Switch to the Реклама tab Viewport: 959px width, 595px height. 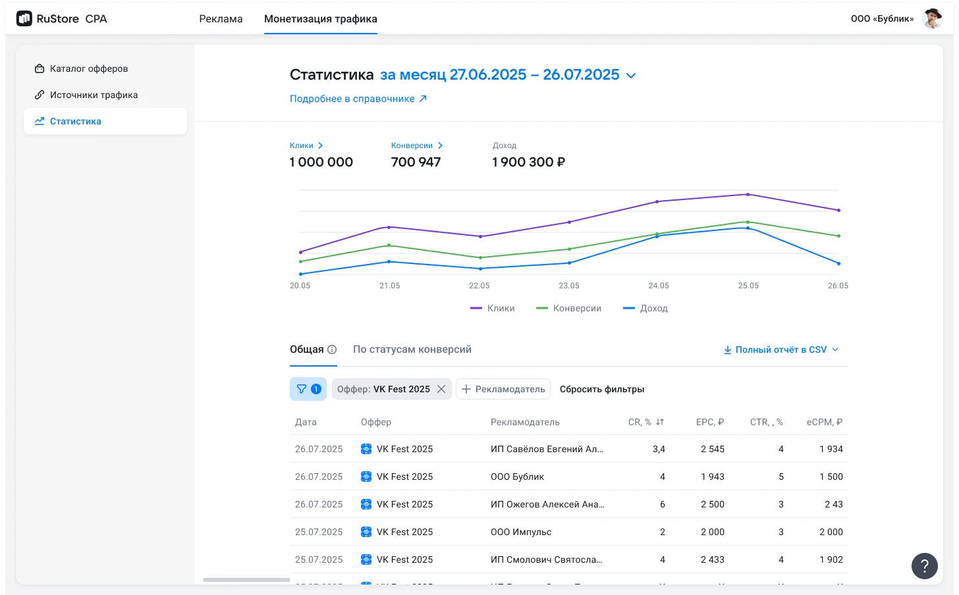point(221,19)
